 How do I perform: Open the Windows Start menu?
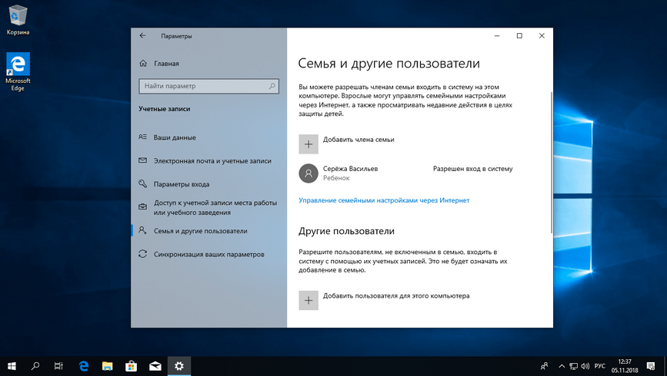[12, 366]
